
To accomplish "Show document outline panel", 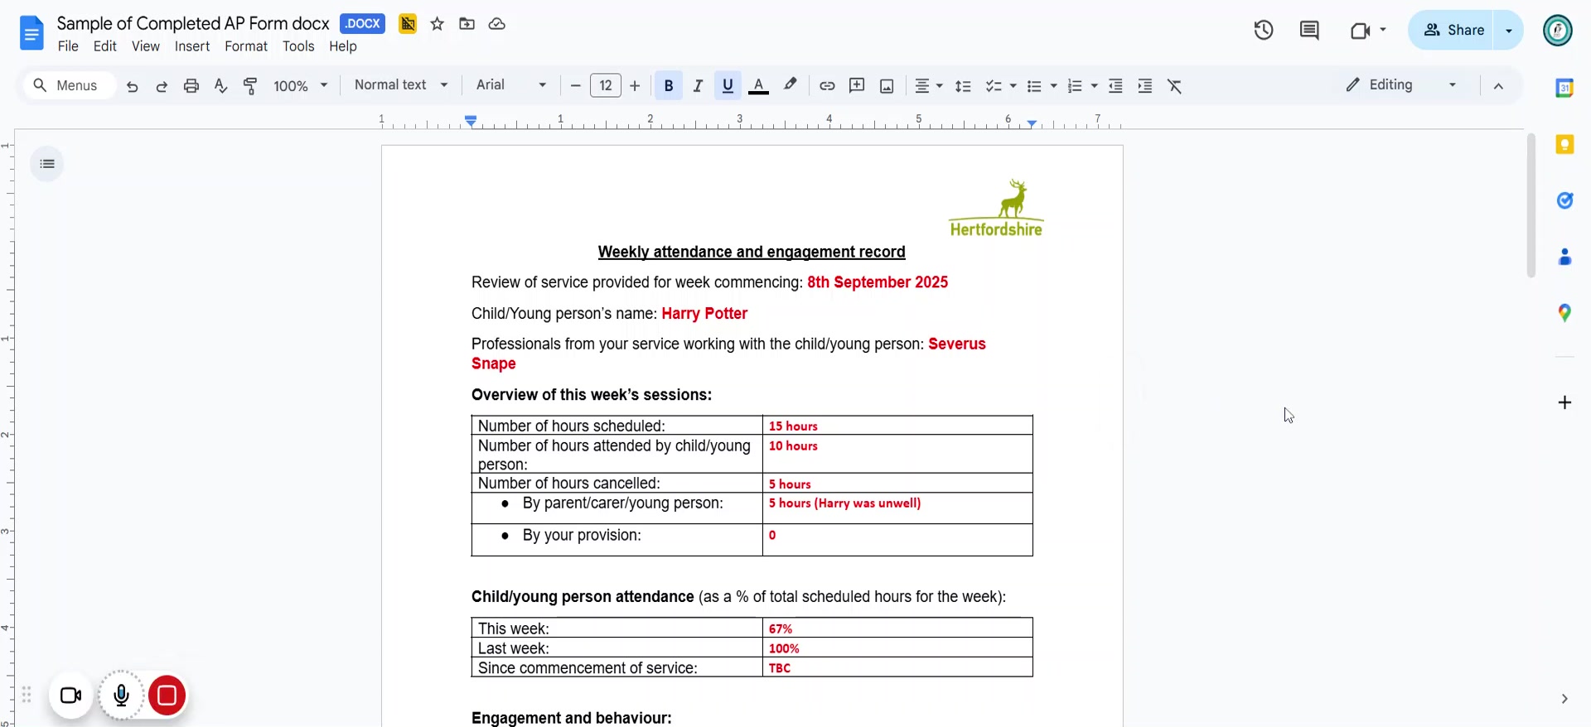I will click(47, 164).
